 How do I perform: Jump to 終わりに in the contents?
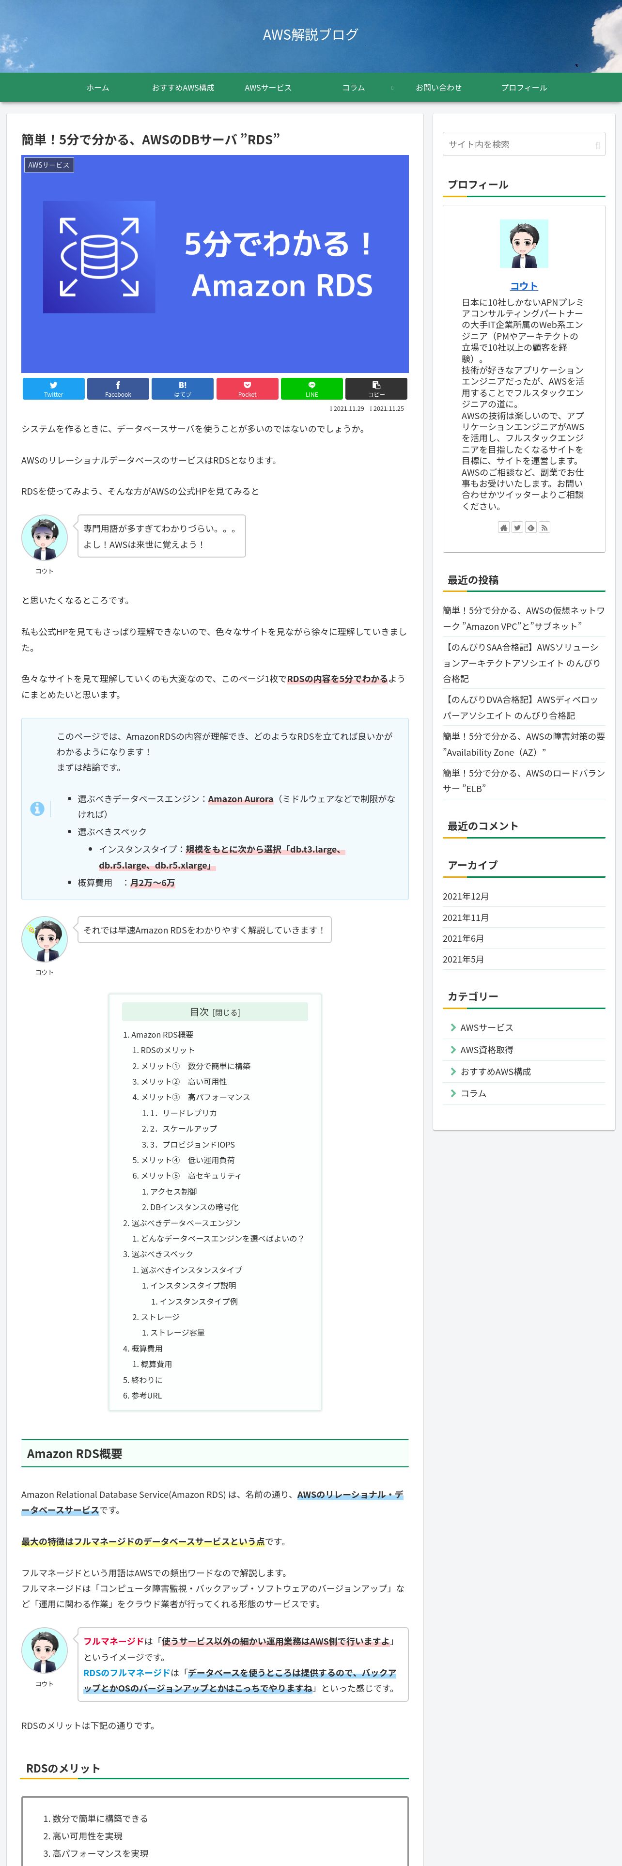[147, 1380]
